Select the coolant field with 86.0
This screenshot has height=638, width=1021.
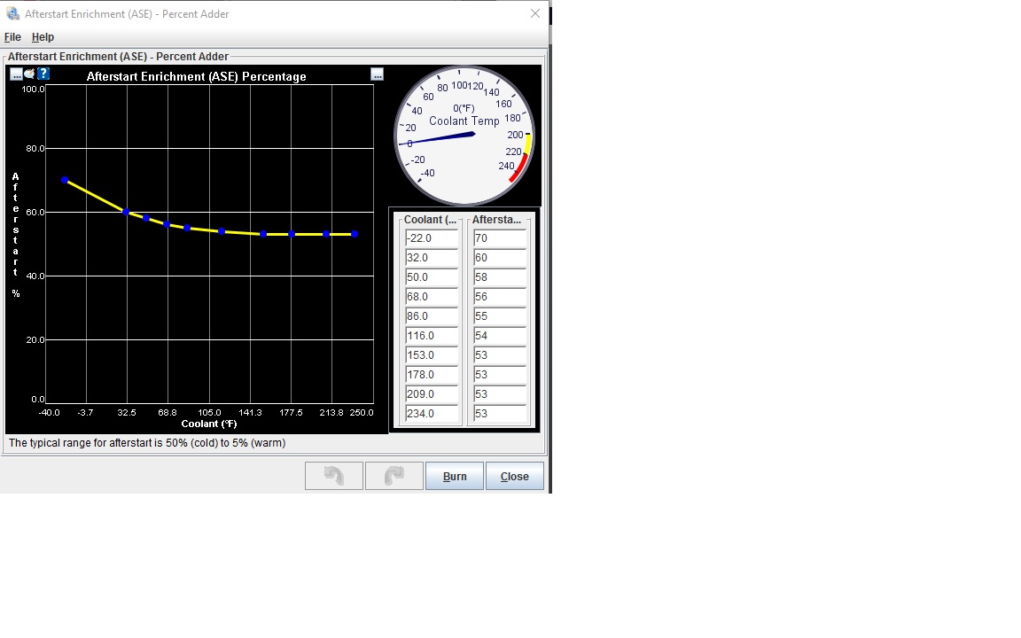[x=432, y=316]
